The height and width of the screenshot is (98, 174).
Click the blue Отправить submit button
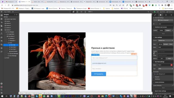tap(98, 74)
